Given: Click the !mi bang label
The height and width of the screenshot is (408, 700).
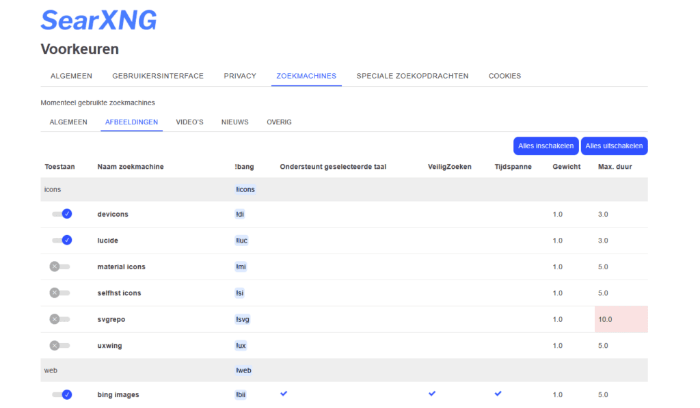Looking at the screenshot, I should [x=241, y=267].
